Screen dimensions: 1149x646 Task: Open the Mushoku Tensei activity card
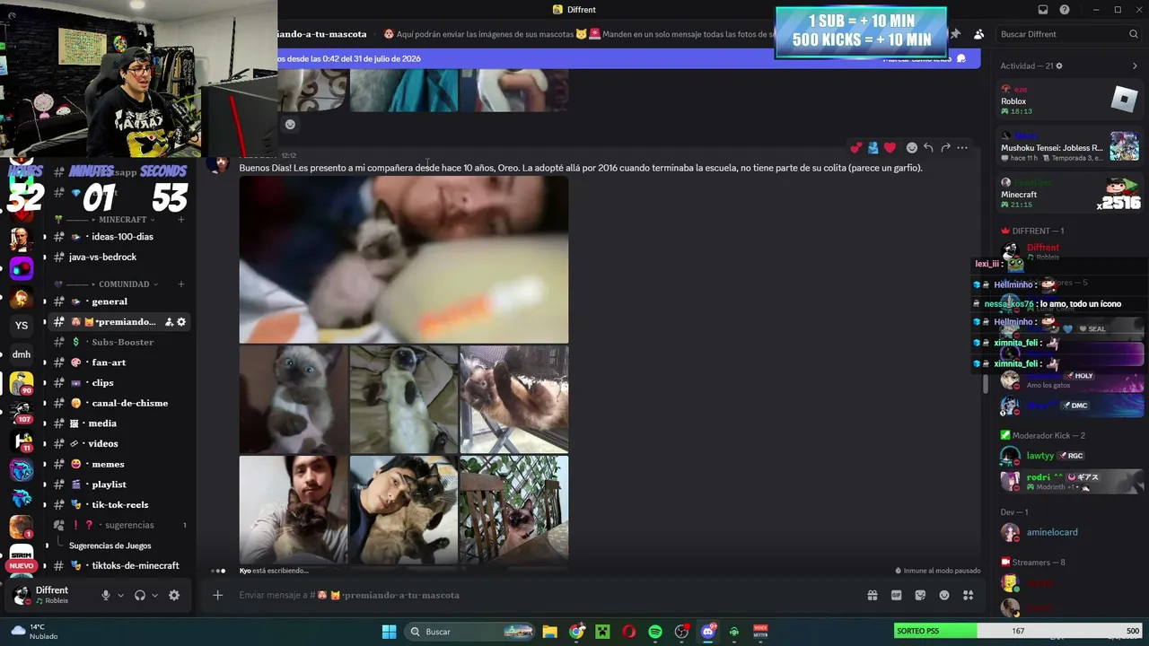click(x=1070, y=147)
